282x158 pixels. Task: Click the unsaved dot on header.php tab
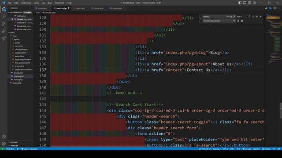69,8
